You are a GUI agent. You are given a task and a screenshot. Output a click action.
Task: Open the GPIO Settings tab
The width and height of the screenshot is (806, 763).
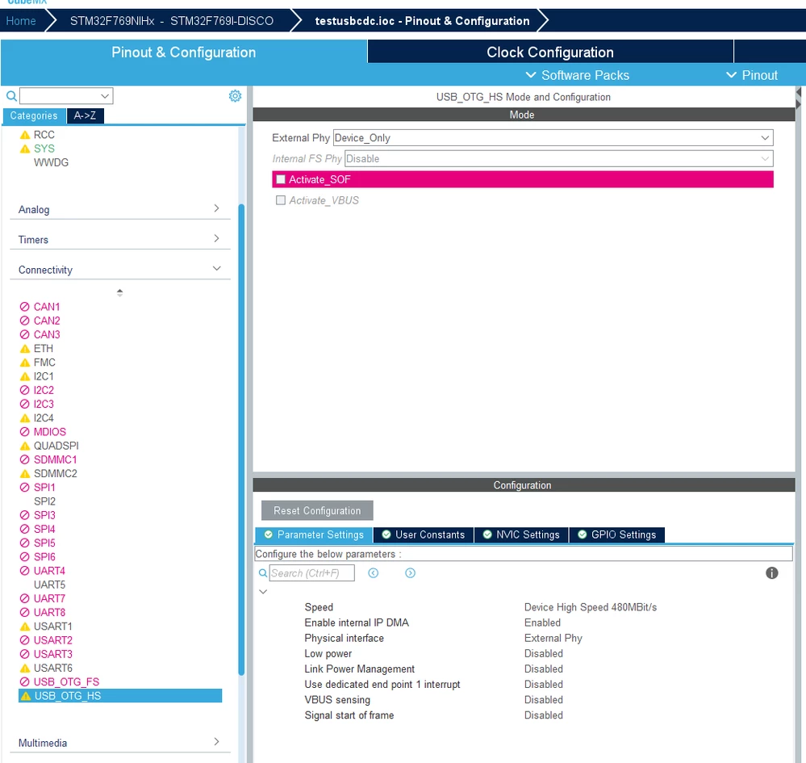pos(617,535)
